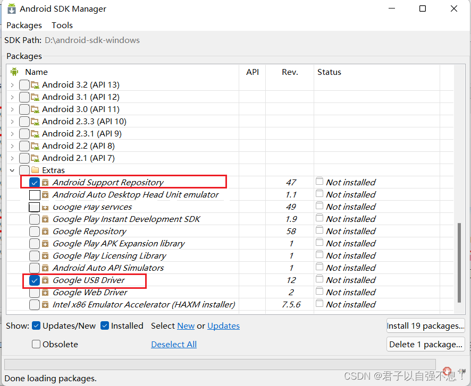Click the Deselect All link

(x=174, y=344)
